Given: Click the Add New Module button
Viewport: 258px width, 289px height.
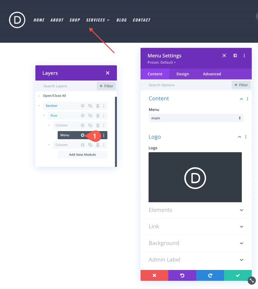Looking at the screenshot, I should click(x=82, y=154).
